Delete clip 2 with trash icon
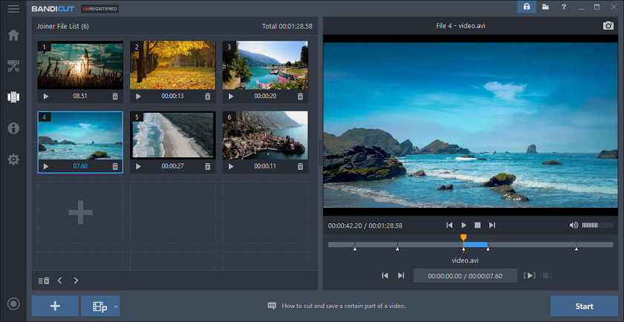This screenshot has width=624, height=322. click(x=208, y=96)
